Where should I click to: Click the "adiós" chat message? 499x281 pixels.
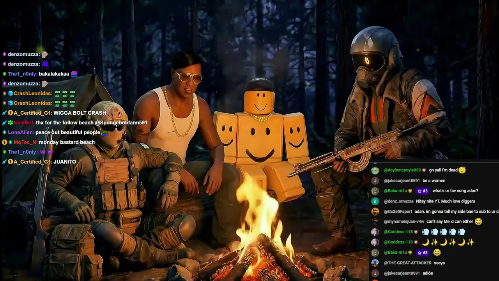(428, 273)
